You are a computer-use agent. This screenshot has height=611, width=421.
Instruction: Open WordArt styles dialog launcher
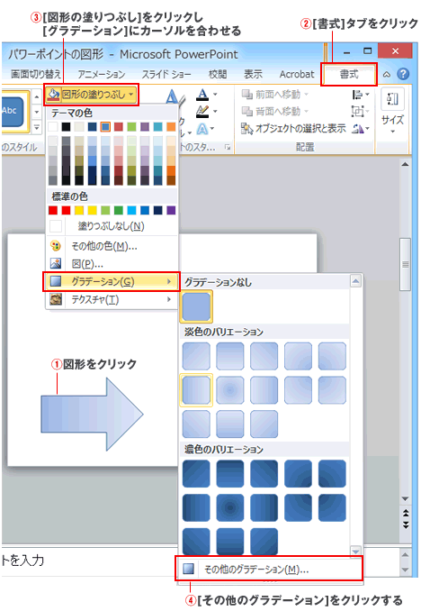[228, 147]
